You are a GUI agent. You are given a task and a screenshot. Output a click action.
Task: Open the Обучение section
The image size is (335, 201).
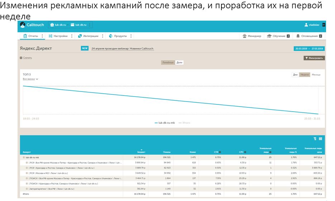coord(278,36)
